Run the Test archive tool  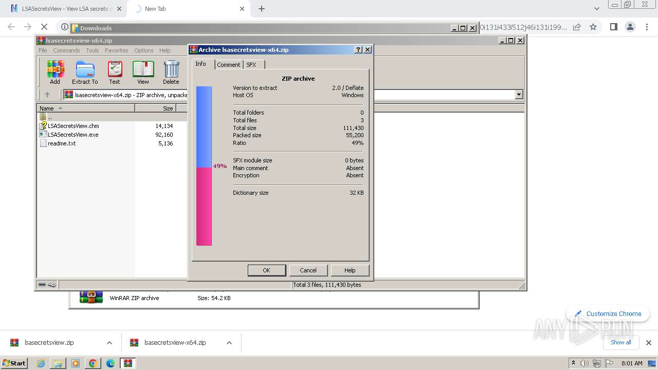[115, 72]
